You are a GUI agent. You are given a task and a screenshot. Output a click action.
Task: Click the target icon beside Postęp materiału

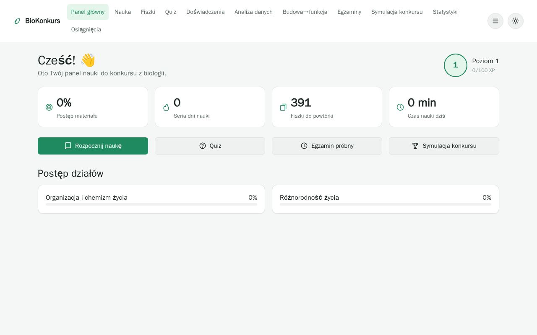49,107
